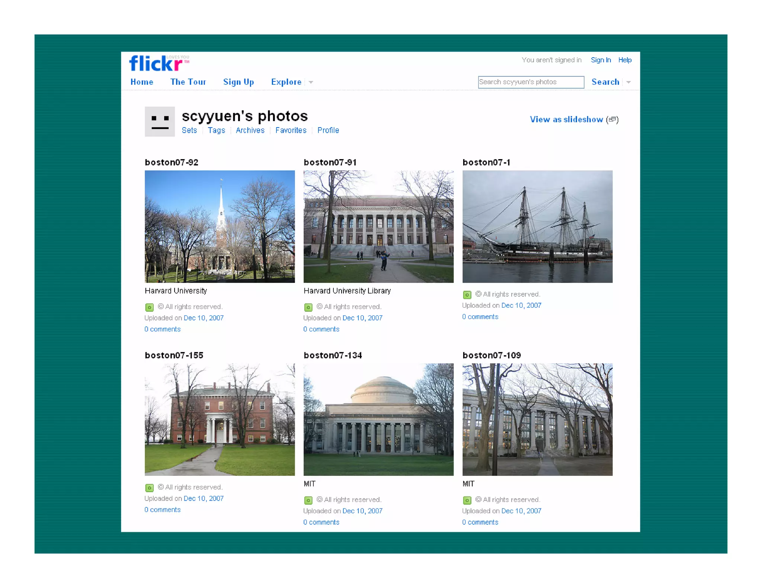Go to Sign Up in the navigation
This screenshot has width=762, height=588.
pyautogui.click(x=238, y=82)
